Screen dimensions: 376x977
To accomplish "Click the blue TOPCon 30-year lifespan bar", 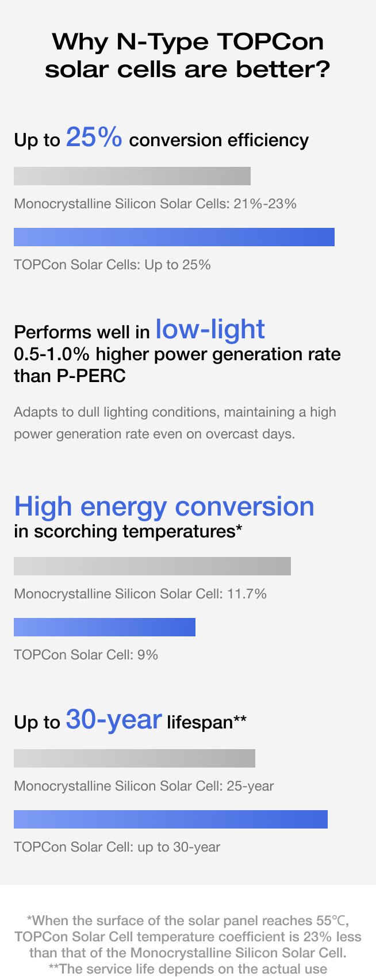I will pyautogui.click(x=171, y=819).
